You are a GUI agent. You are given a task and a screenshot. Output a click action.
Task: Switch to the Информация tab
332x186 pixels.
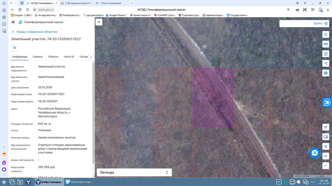tap(20, 57)
